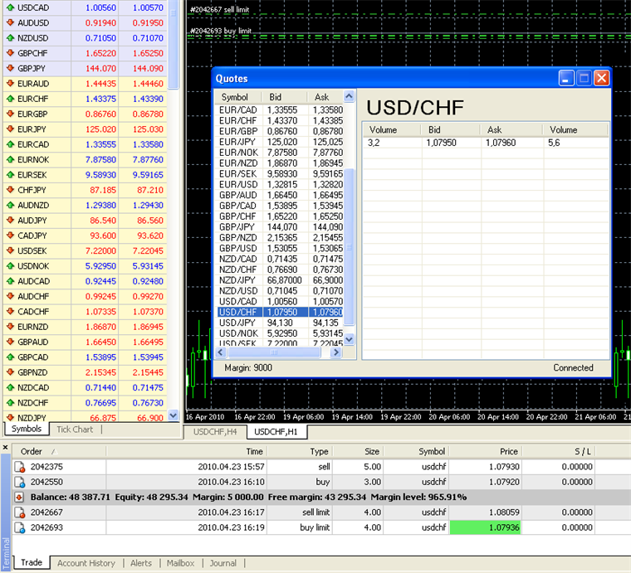Click the EURAUD direction arrow icon
631x573 pixels.
tap(11, 84)
